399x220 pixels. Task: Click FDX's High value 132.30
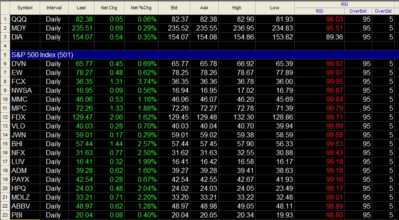pos(243,117)
